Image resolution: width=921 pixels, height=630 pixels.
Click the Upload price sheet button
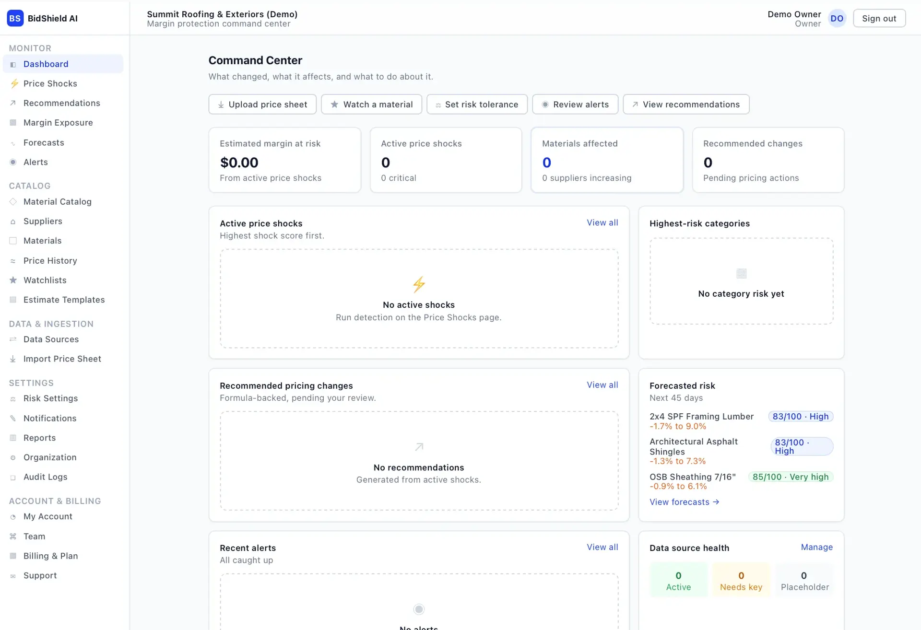pyautogui.click(x=262, y=104)
